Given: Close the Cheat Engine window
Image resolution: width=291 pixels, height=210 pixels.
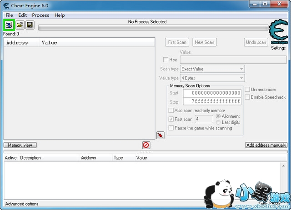Looking at the screenshot, I should pos(279,4).
